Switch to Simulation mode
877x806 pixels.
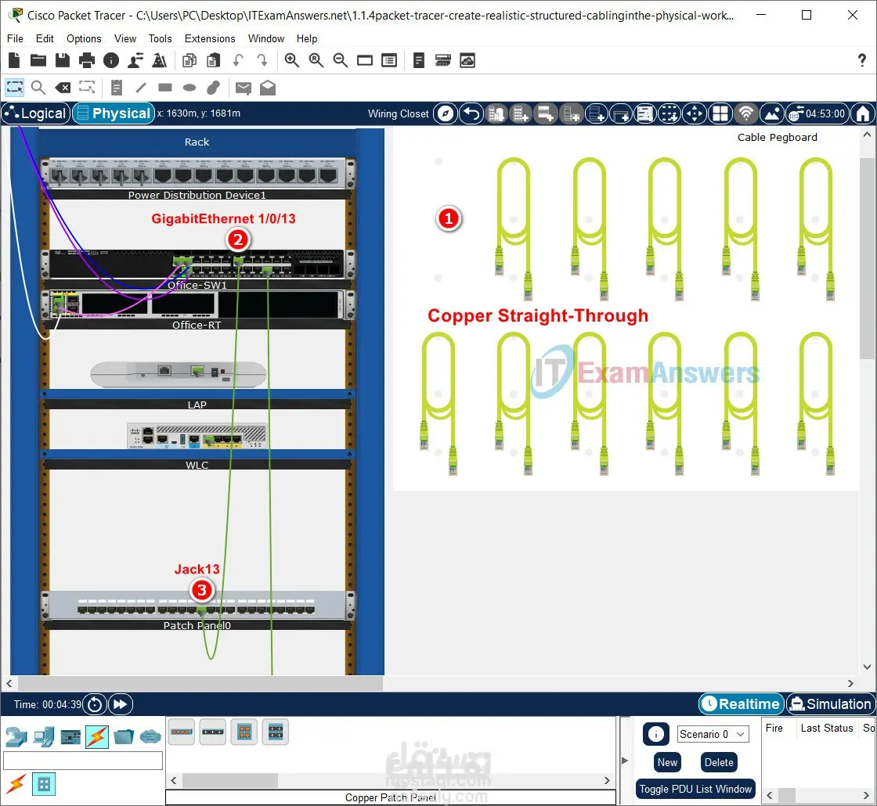(830, 703)
